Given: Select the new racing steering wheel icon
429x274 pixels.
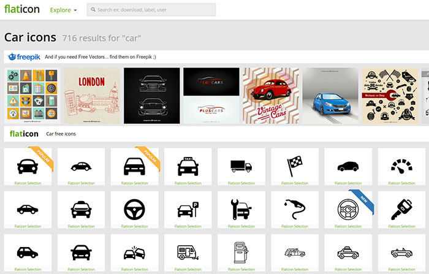Looking at the screenshot, I should pyautogui.click(x=348, y=210).
